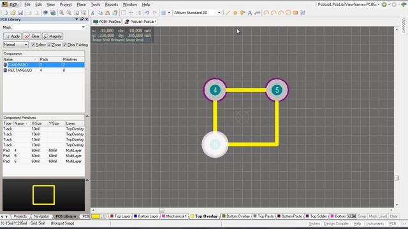Open the back navigation dropdown arrow
This screenshot has width=408, height=229.
pyautogui.click(x=389, y=4)
